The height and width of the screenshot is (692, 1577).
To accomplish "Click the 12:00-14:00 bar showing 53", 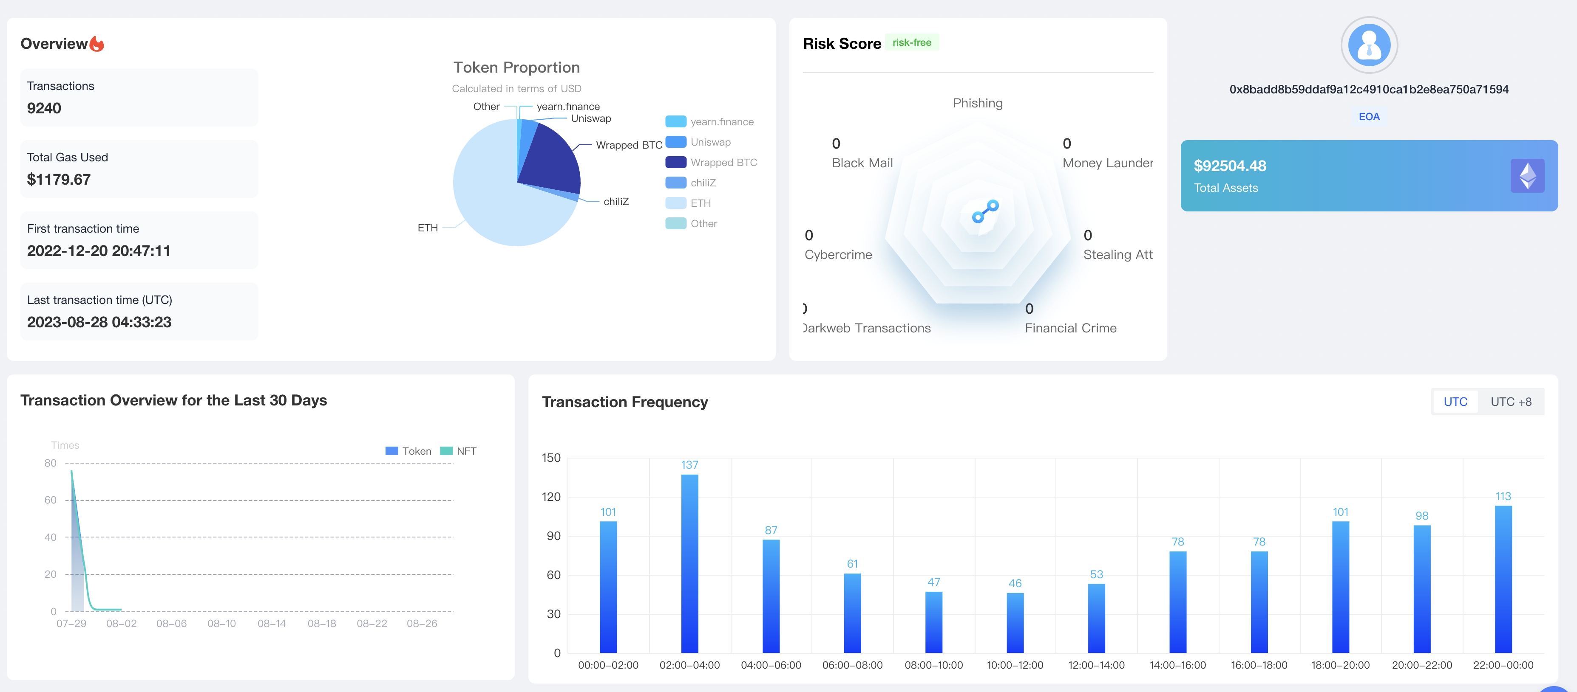I will pyautogui.click(x=1096, y=618).
